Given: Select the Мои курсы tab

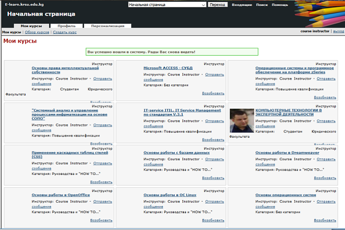Looking at the screenshot, I should 31,26.
